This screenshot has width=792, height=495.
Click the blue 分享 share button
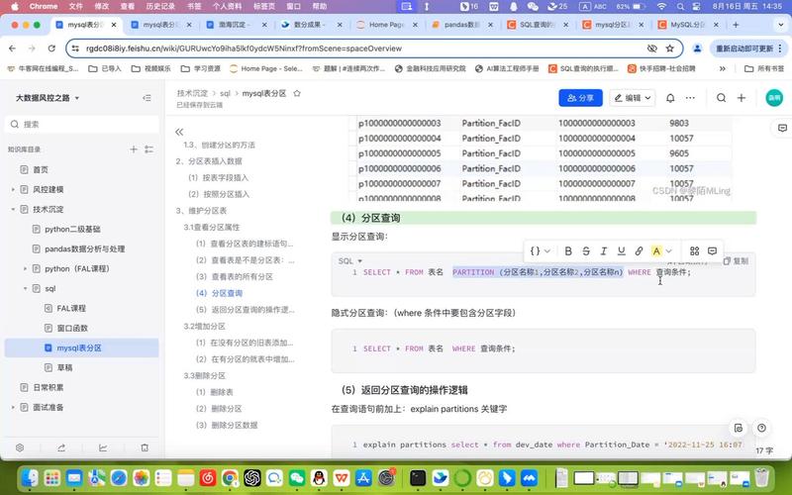coord(580,98)
